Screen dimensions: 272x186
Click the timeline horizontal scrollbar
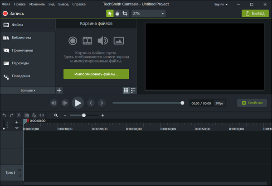(145, 183)
